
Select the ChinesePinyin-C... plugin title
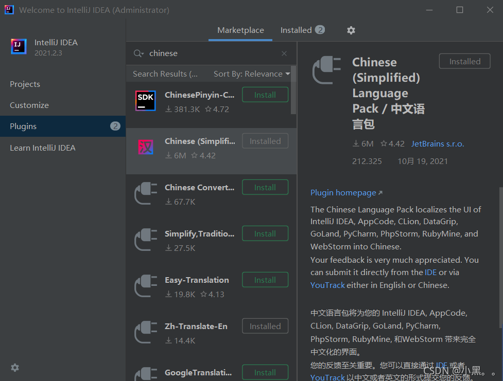(x=199, y=95)
